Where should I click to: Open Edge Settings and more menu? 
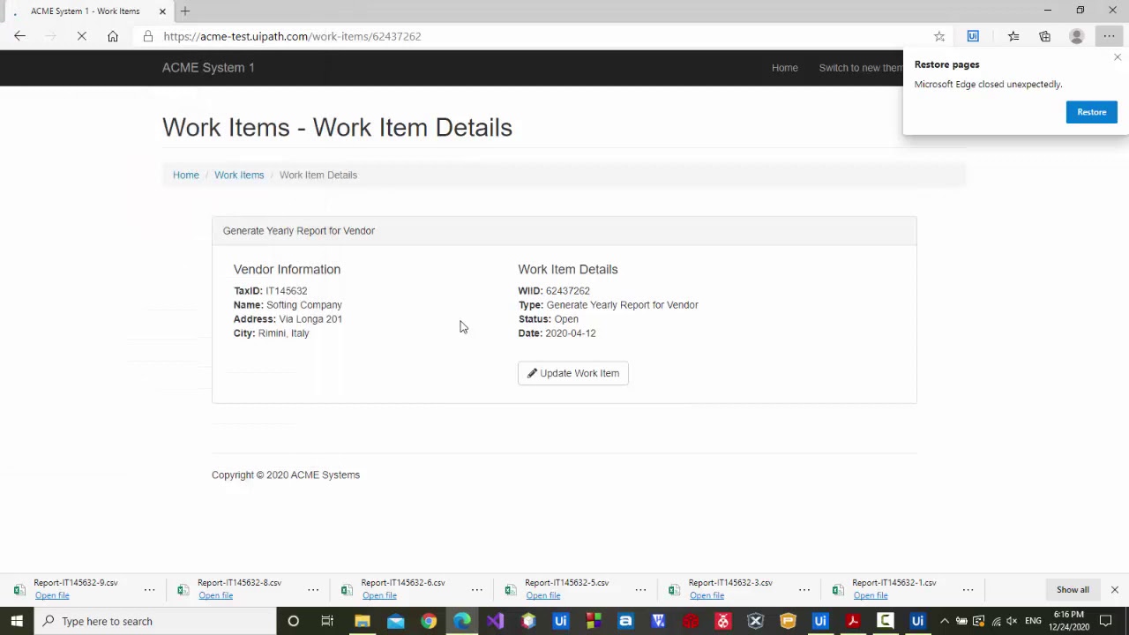point(1109,36)
